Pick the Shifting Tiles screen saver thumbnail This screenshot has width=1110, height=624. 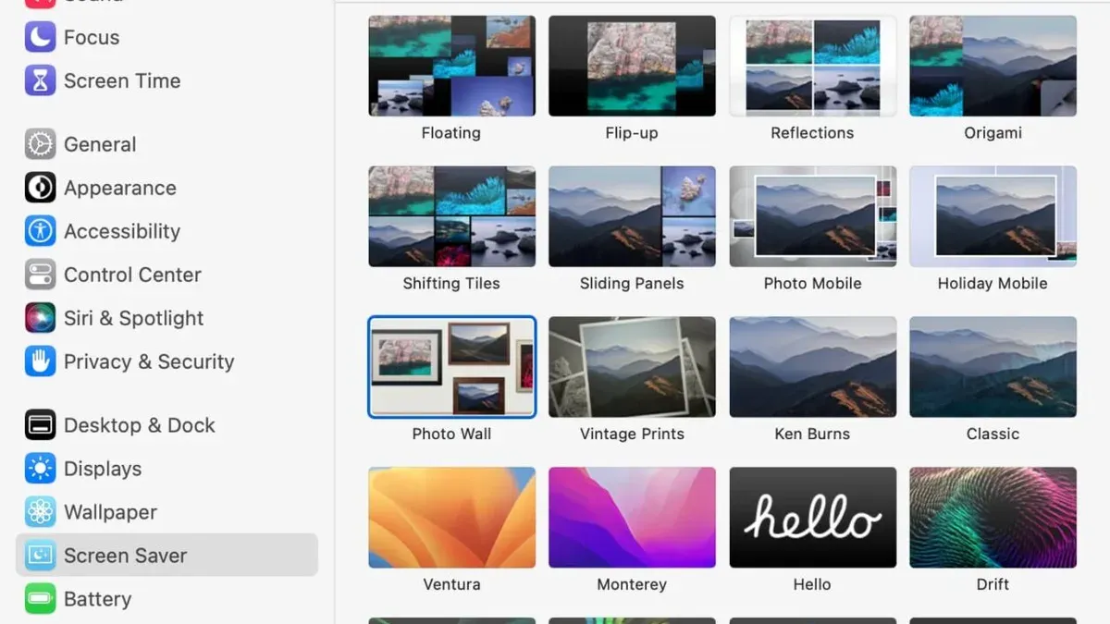(451, 216)
